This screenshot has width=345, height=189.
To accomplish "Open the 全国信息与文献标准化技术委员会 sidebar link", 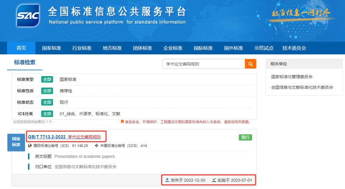I will [302, 87].
